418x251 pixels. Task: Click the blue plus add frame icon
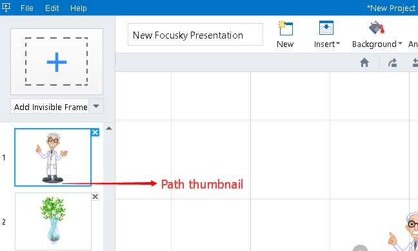[x=57, y=62]
